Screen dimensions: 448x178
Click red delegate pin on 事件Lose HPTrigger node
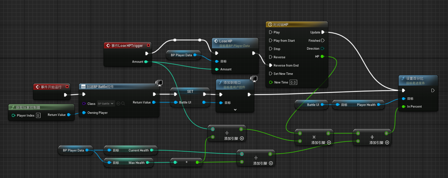point(148,45)
